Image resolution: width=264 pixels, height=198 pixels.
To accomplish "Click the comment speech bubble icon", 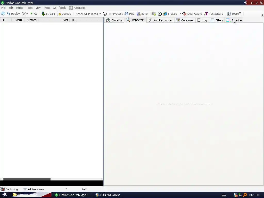I will (x=3, y=14).
